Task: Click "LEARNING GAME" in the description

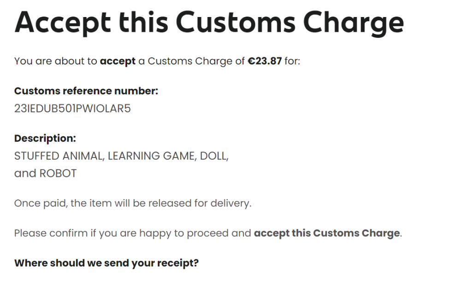Action: pyautogui.click(x=152, y=156)
